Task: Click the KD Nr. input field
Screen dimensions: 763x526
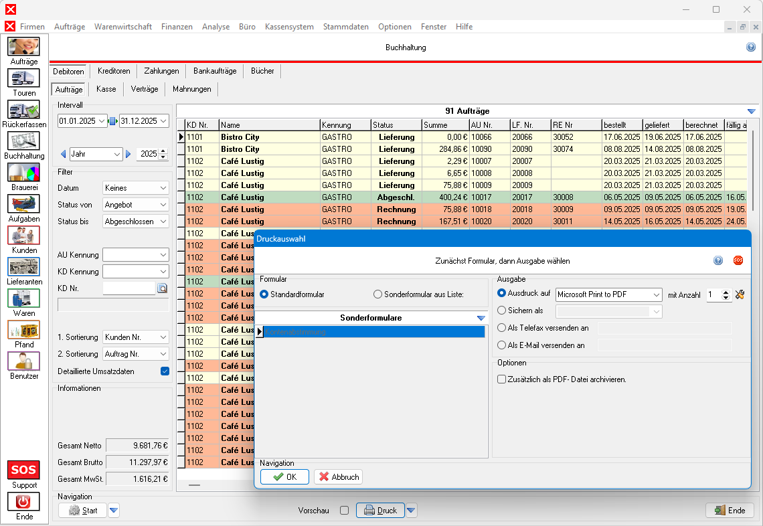Action: (x=129, y=288)
